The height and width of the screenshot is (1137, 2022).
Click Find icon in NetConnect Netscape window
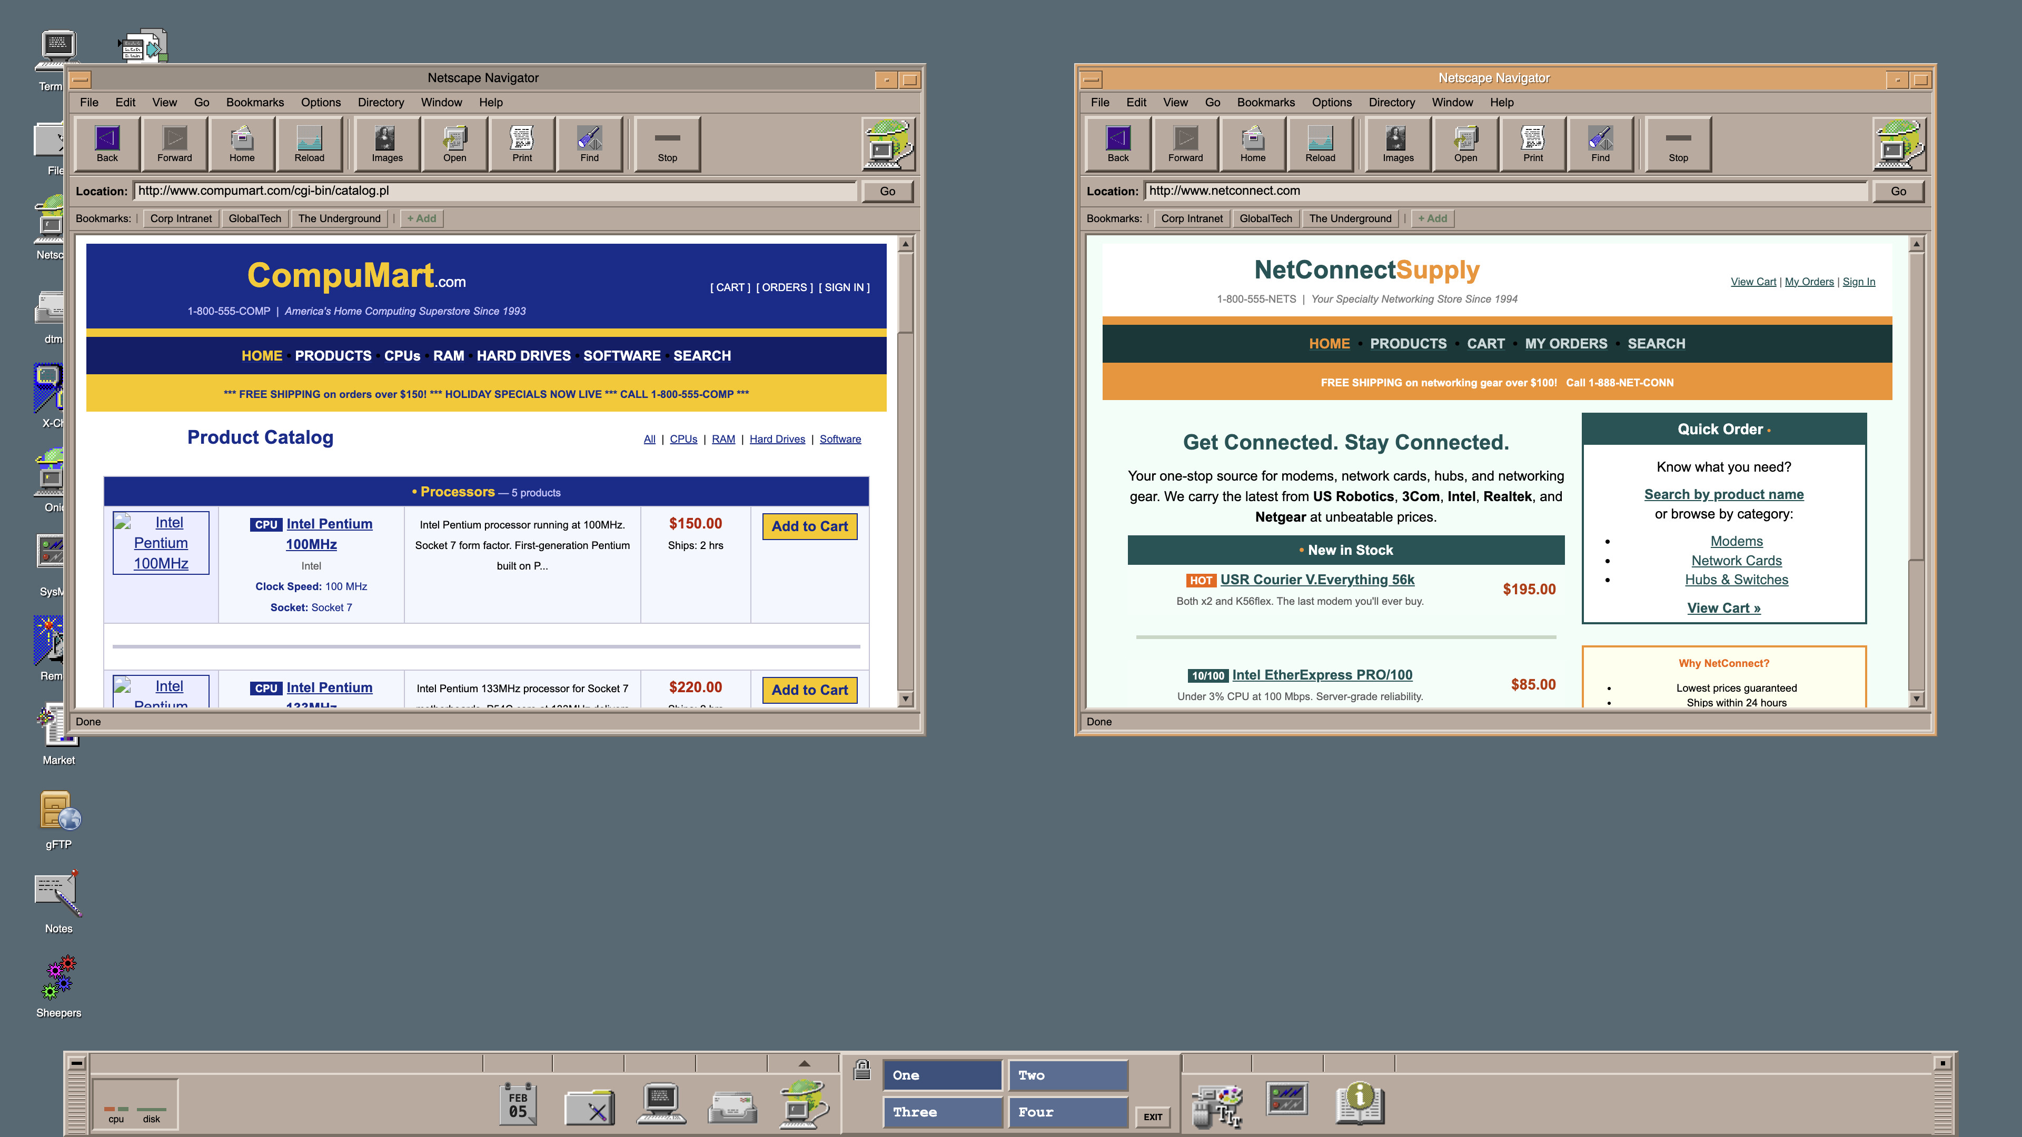click(x=1601, y=144)
